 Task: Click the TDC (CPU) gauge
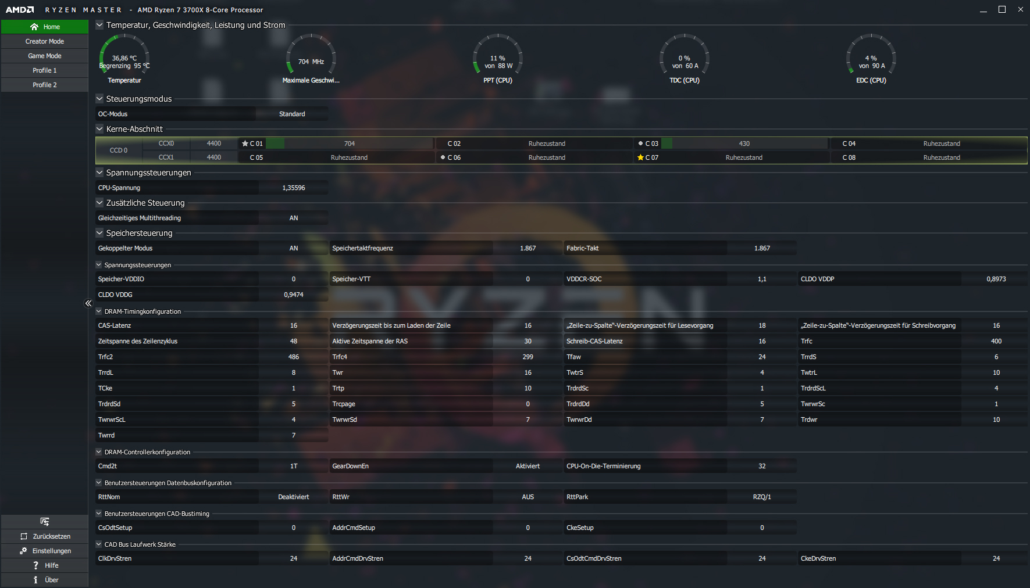(685, 59)
